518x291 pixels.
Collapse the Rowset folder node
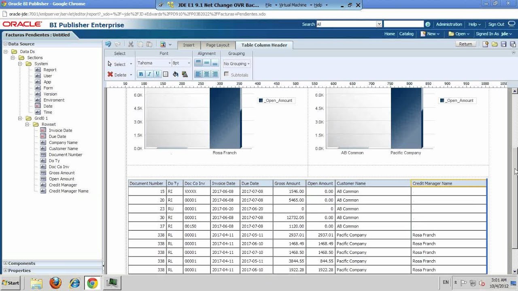(x=28, y=124)
